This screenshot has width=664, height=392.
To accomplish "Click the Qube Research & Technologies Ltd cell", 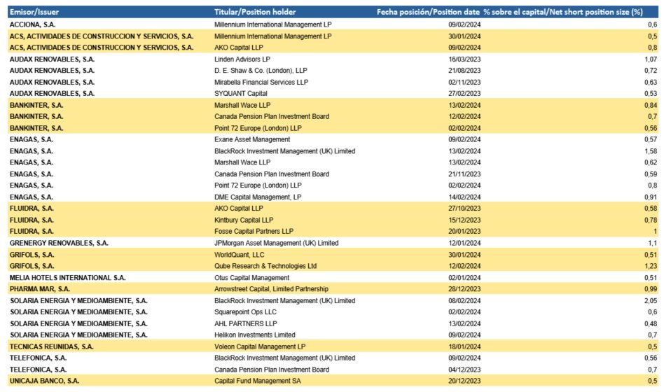I will click(265, 266).
